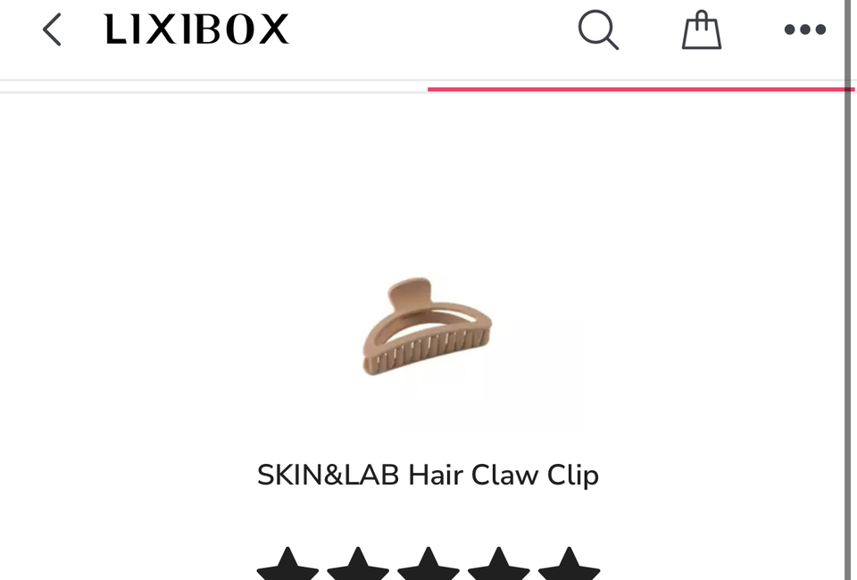The width and height of the screenshot is (857, 580).
Task: Tap the LIXIBOX logo
Action: point(196,29)
